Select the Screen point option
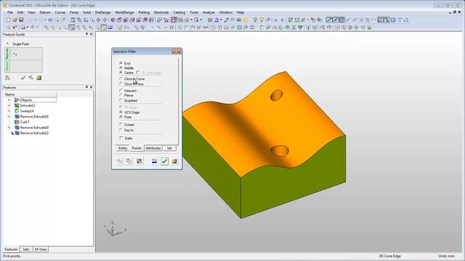The image size is (465, 261). click(121, 125)
